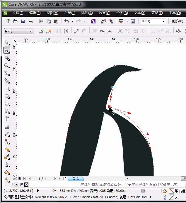
Task: Select the Text tool (字)
Action: (x=6, y=119)
